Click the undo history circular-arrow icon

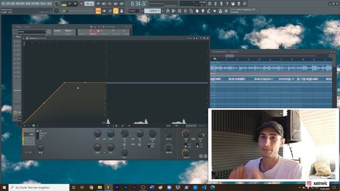click(209, 4)
